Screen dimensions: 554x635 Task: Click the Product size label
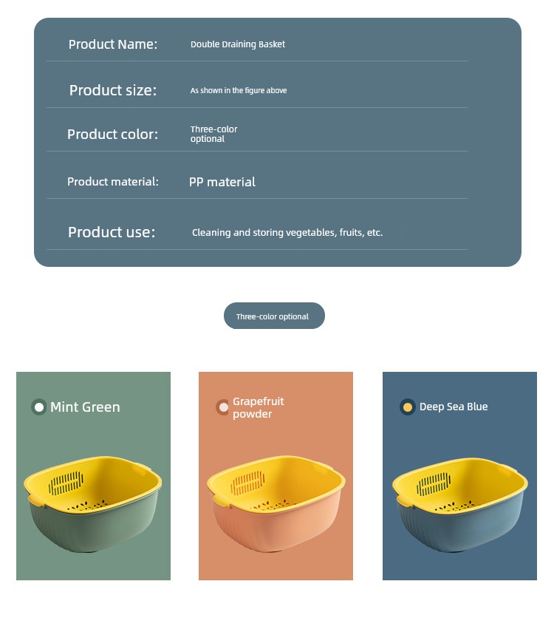(113, 90)
